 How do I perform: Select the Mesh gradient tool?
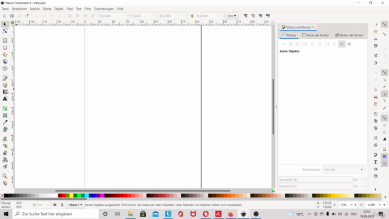[x=5, y=116]
